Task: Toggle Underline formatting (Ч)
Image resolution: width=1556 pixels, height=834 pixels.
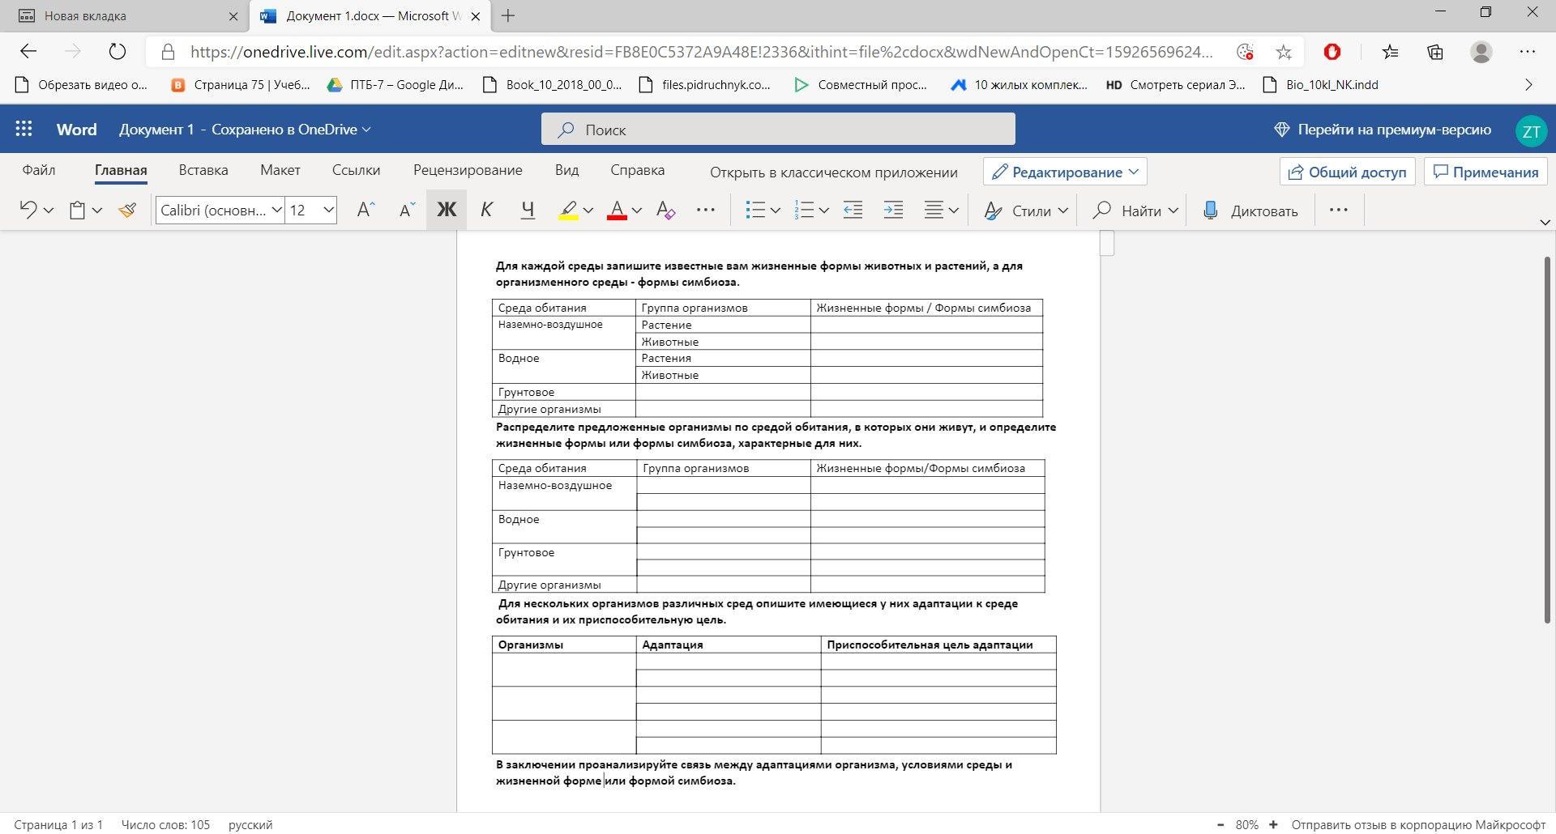Action: [528, 211]
